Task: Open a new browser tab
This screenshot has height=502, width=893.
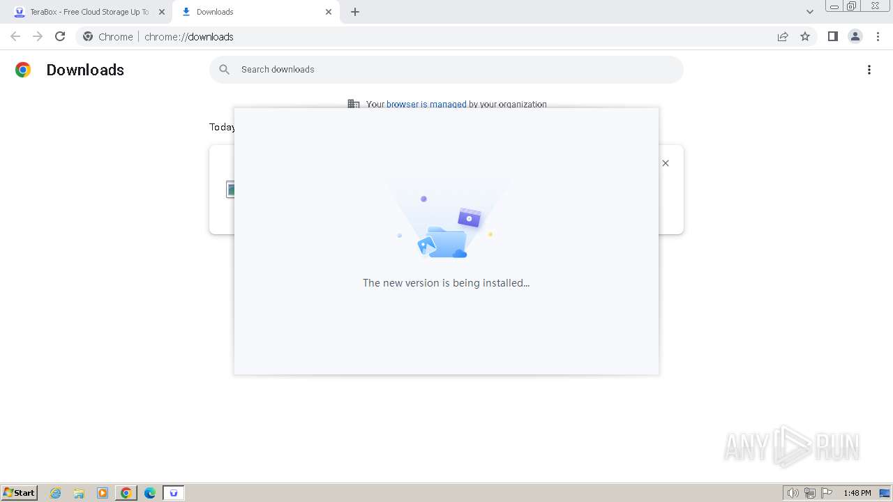Action: [355, 12]
